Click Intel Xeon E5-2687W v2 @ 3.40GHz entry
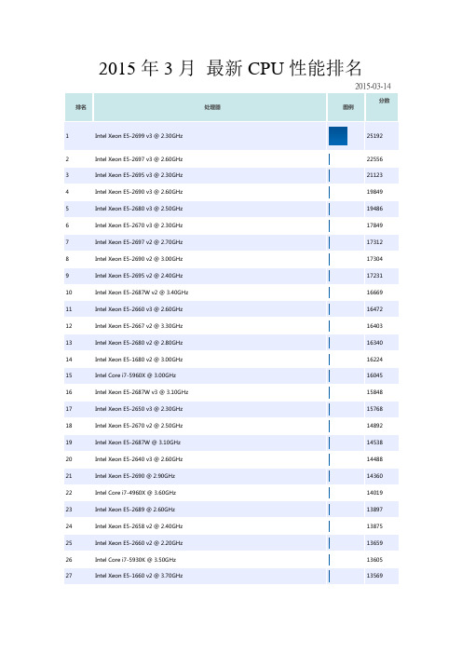The image size is (462, 654). pyautogui.click(x=142, y=293)
